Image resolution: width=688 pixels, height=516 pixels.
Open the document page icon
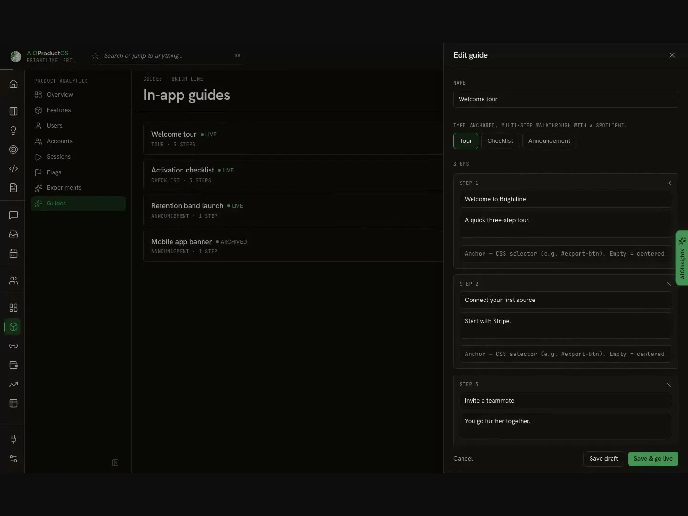coord(13,188)
